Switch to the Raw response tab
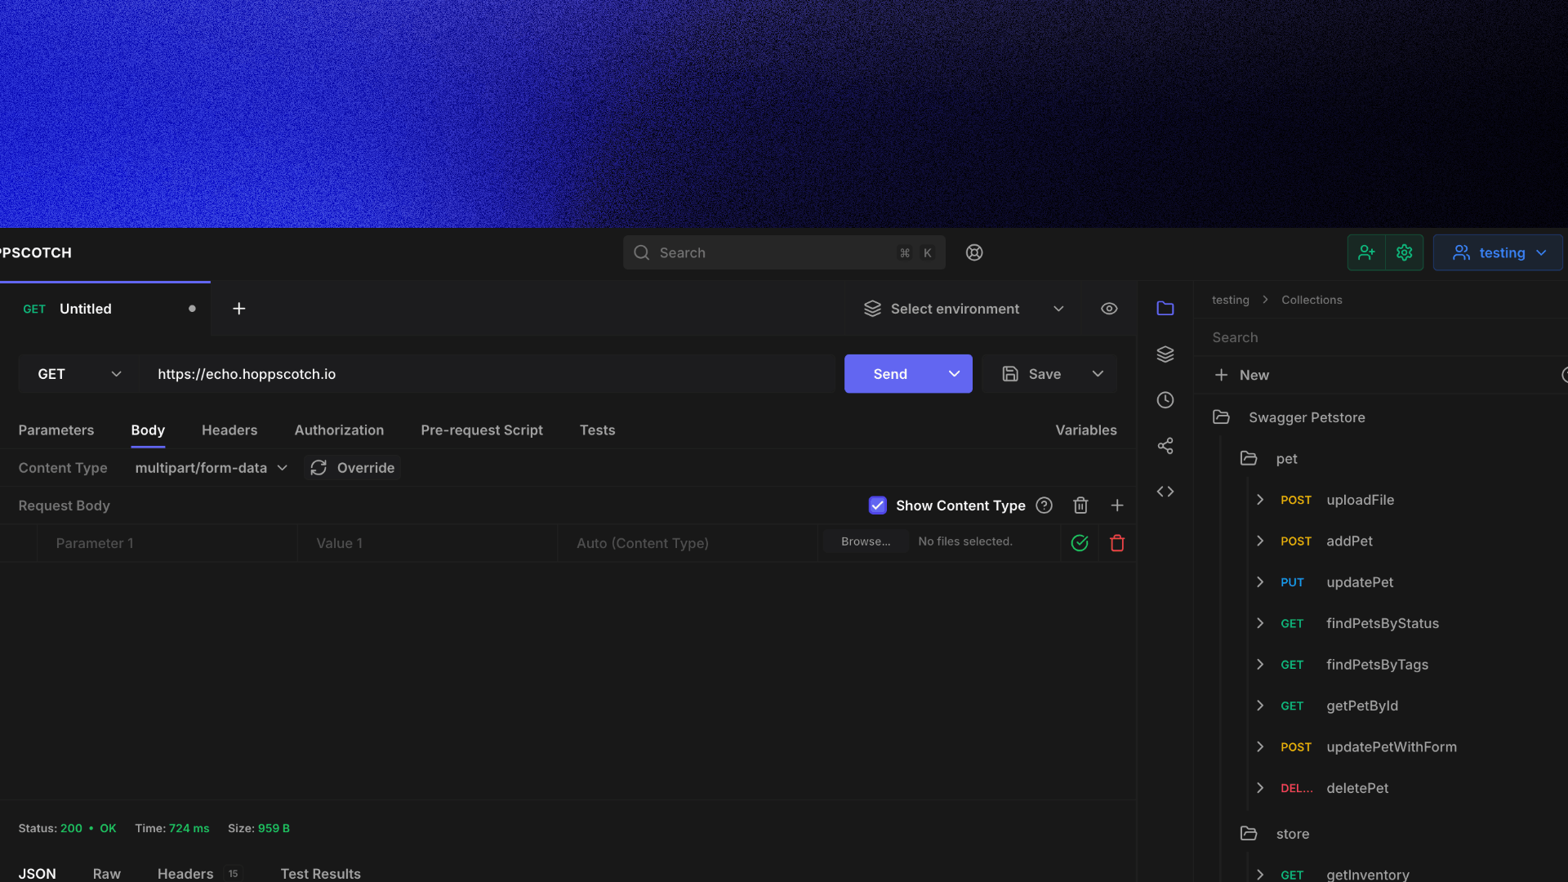1568x882 pixels. pyautogui.click(x=107, y=873)
